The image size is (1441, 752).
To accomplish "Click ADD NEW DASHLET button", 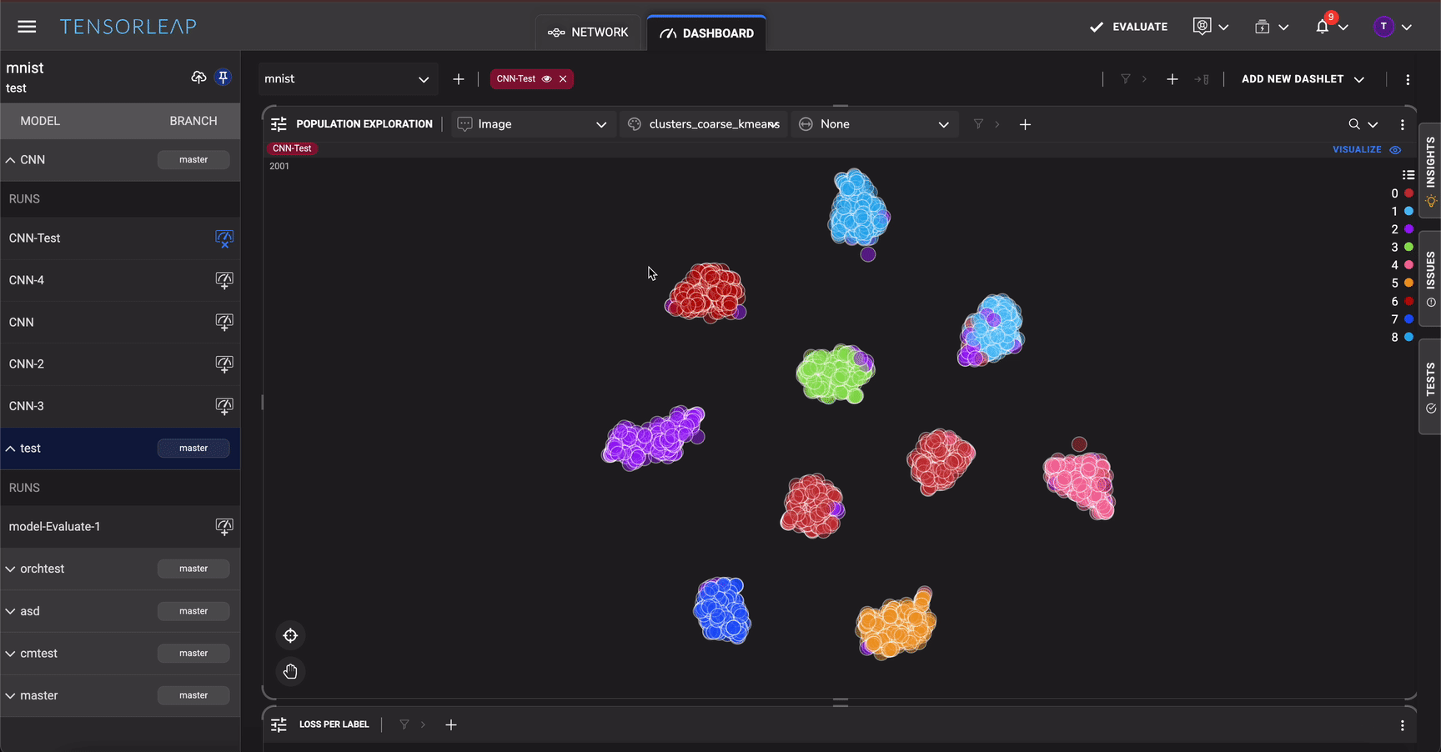I will pyautogui.click(x=1302, y=79).
